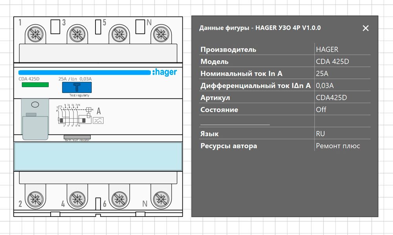Click the long blue stripe beside the hager logo
The width and height of the screenshot is (393, 235).
(84, 73)
